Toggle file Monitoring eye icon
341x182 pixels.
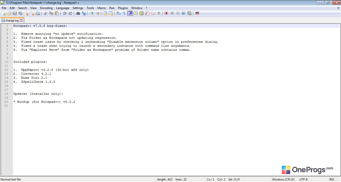[x=159, y=13]
